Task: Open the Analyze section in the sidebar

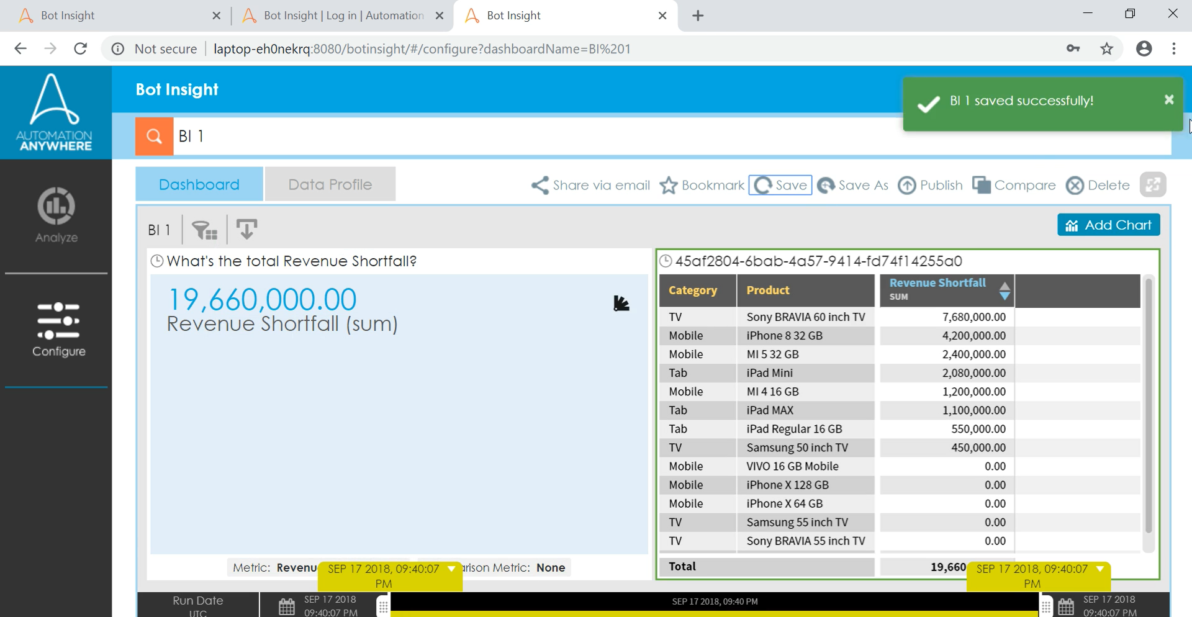Action: pos(56,215)
